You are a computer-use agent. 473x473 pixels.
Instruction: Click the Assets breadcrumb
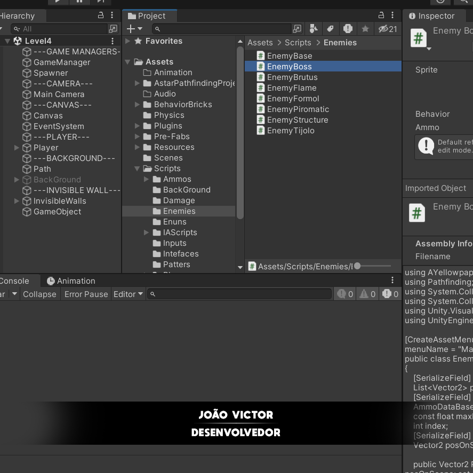pos(260,43)
